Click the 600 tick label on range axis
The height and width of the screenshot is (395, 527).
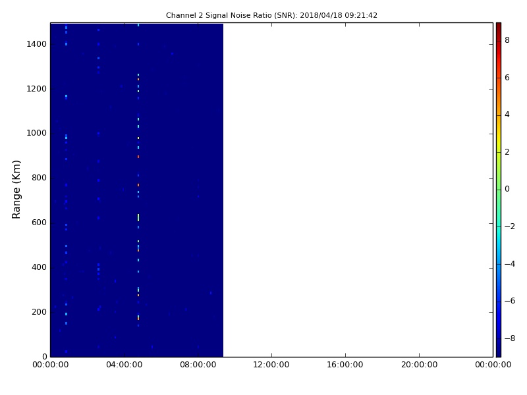39,223
